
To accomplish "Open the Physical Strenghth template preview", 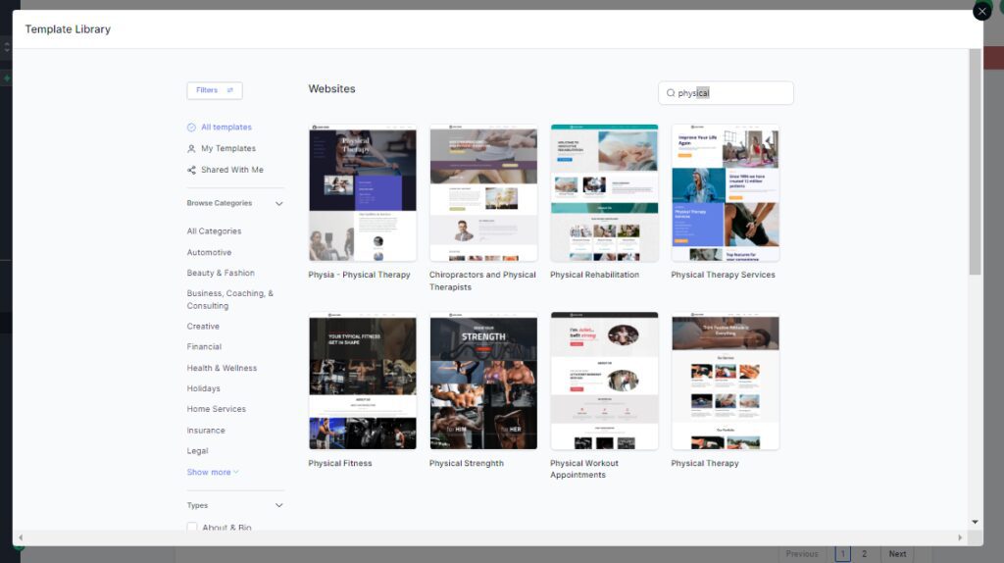I will point(482,382).
